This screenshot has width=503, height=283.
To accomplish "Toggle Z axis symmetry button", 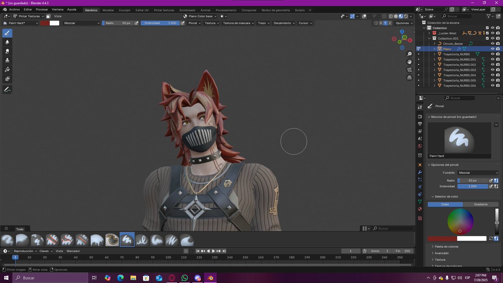I will click(390, 23).
